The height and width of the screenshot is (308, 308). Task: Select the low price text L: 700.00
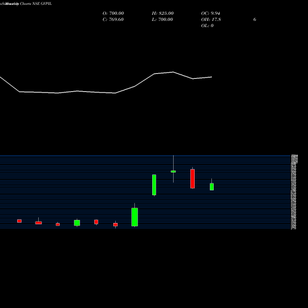[x=162, y=20]
